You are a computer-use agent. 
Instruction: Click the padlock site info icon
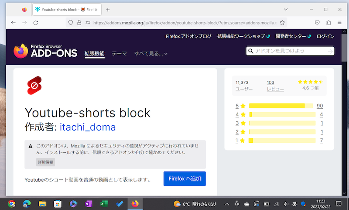click(x=79, y=23)
